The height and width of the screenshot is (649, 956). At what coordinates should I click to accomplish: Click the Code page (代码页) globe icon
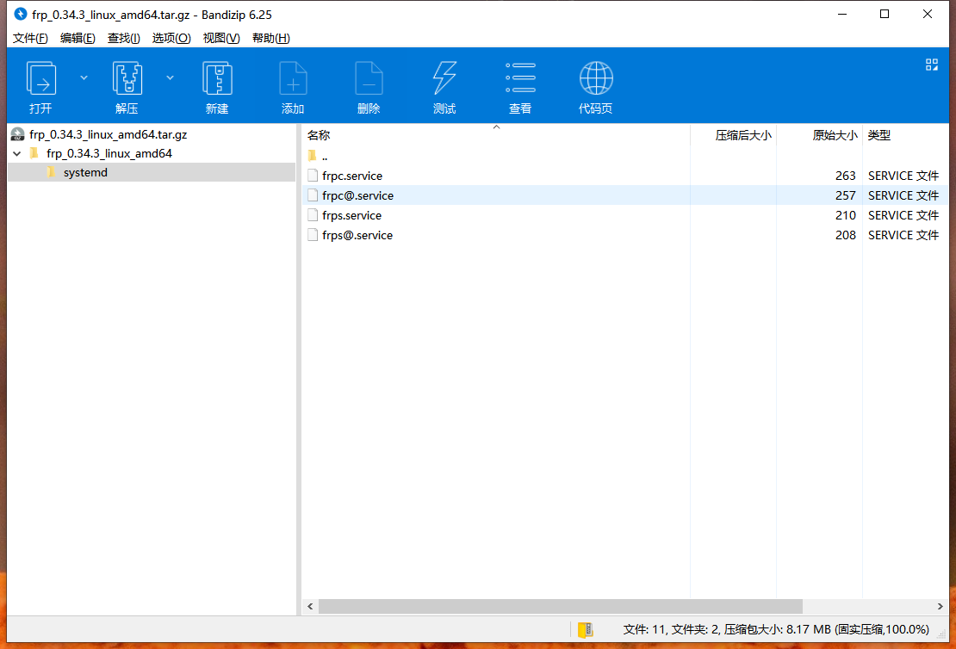click(596, 79)
